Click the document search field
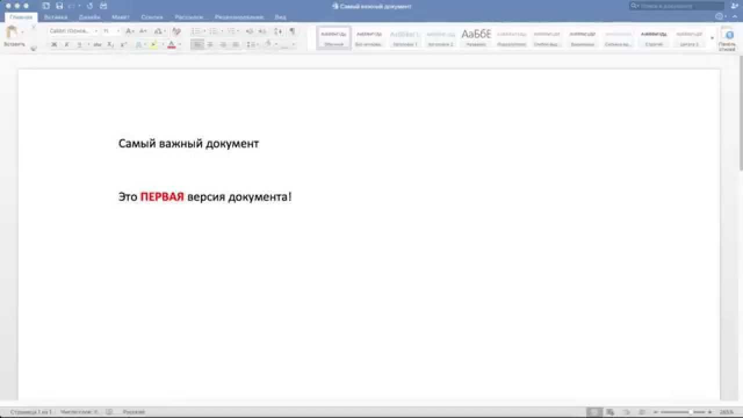 coord(677,6)
